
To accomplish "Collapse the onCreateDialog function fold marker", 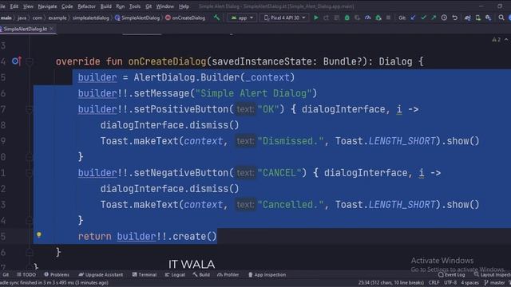I will (x=30, y=61).
